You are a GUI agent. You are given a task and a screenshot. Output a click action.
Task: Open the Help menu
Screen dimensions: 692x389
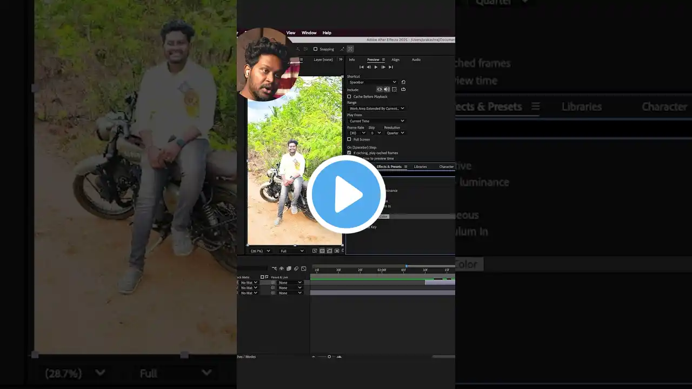(x=327, y=33)
